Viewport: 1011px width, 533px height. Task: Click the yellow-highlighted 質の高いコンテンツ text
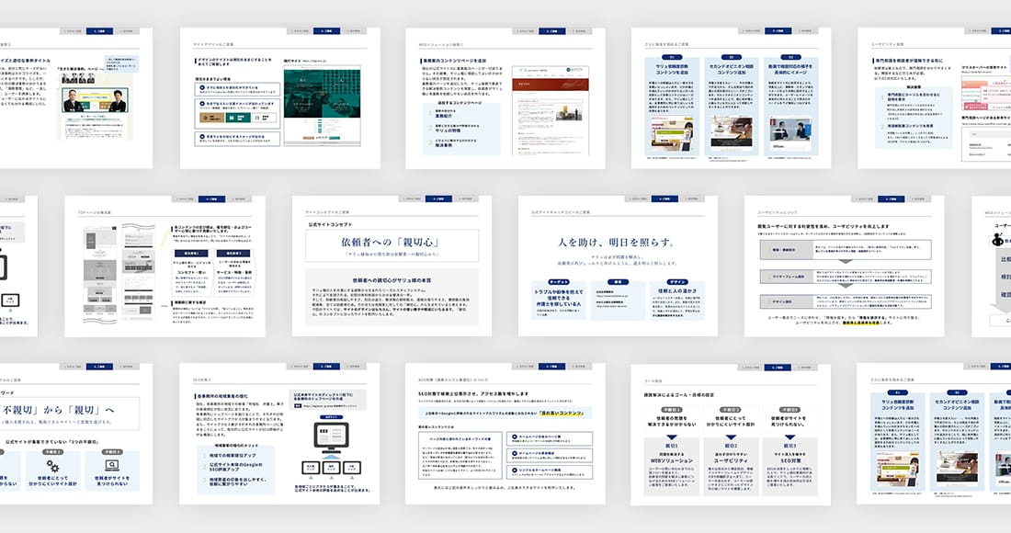(561, 413)
